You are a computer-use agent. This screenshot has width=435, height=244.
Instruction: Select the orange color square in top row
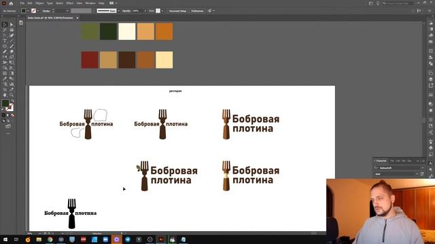164,32
